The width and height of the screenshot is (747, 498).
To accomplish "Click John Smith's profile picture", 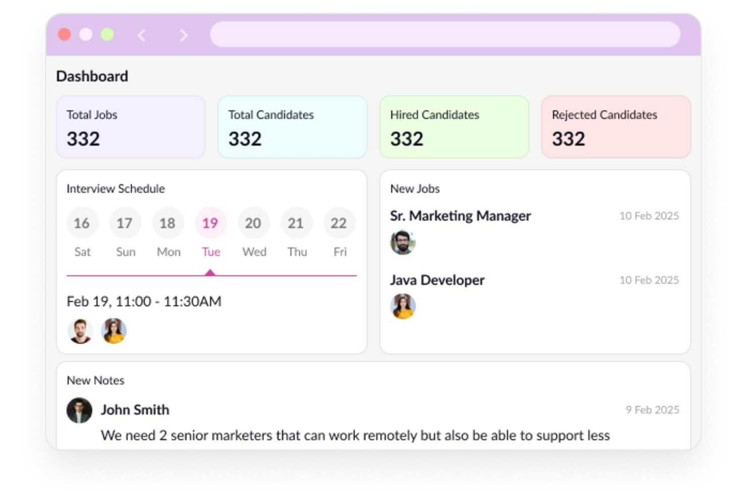I will pyautogui.click(x=79, y=410).
